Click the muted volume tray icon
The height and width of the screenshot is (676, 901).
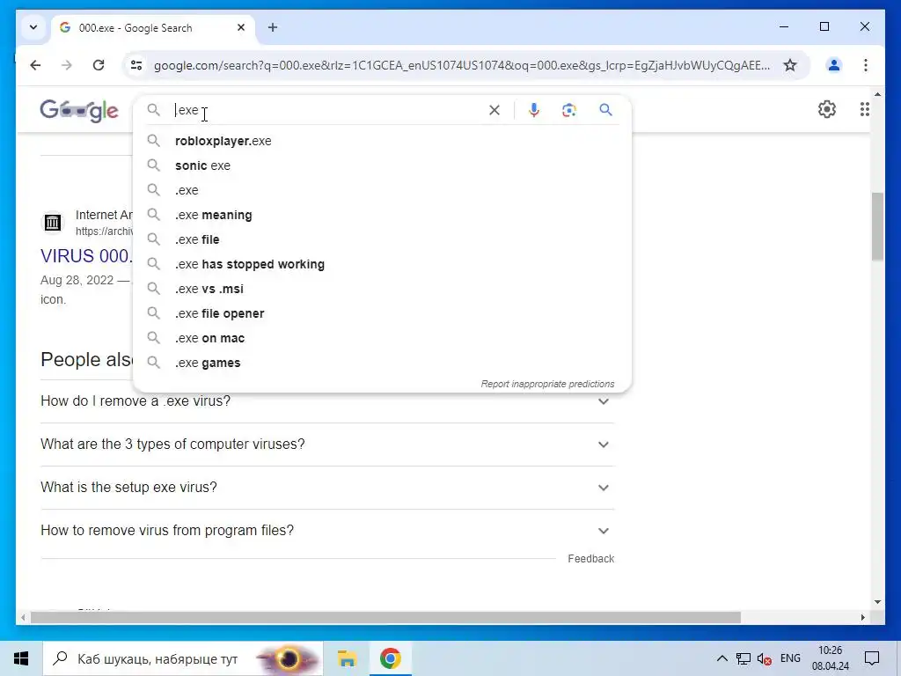coord(765,658)
